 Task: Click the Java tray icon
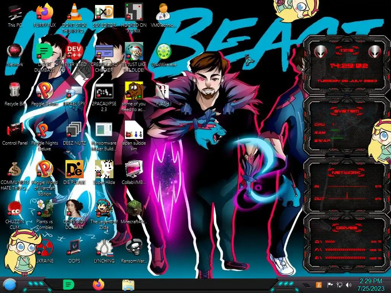coord(319,285)
